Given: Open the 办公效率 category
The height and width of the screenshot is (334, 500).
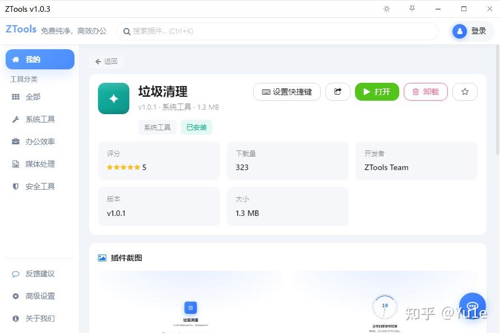Looking at the screenshot, I should point(40,142).
